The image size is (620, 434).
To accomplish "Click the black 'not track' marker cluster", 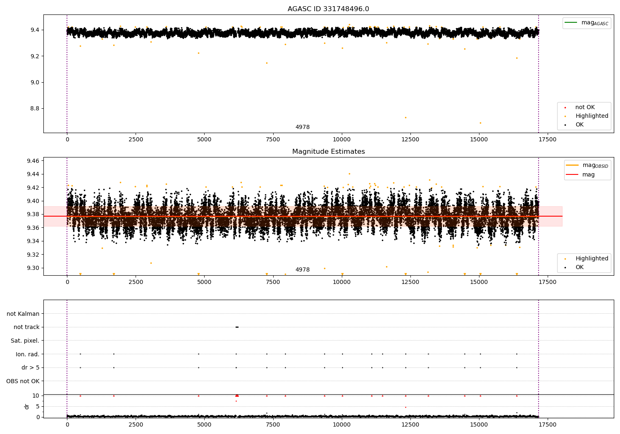I will click(x=237, y=327).
